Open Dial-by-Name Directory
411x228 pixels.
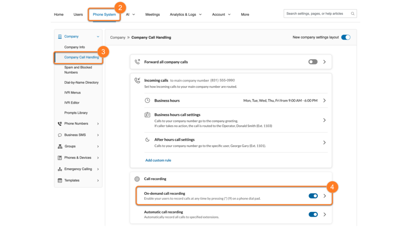coord(81,82)
